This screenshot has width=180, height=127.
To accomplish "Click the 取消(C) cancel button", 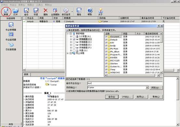I will [x=156, y=97].
